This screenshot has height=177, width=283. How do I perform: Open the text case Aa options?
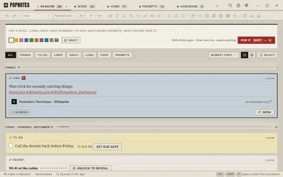pos(152,16)
